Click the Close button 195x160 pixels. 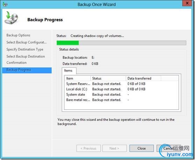click(x=142, y=148)
